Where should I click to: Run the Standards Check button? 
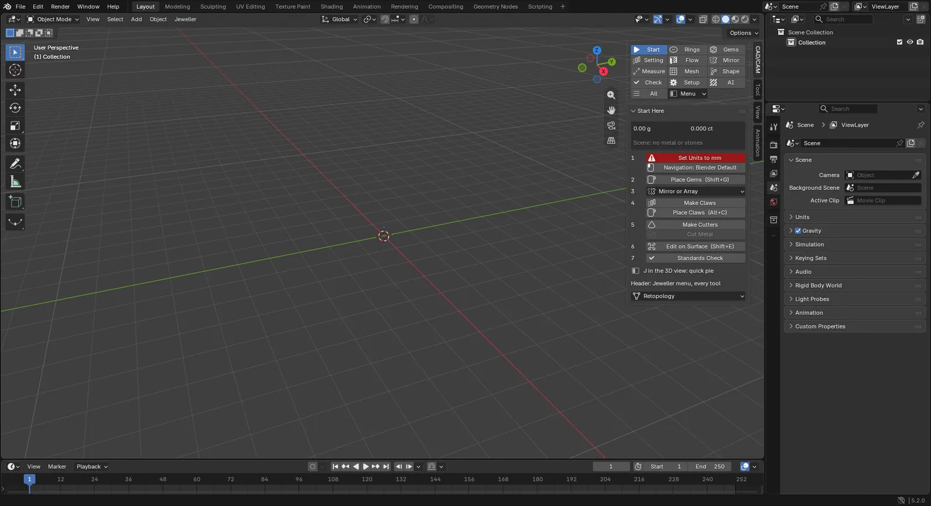pyautogui.click(x=696, y=258)
